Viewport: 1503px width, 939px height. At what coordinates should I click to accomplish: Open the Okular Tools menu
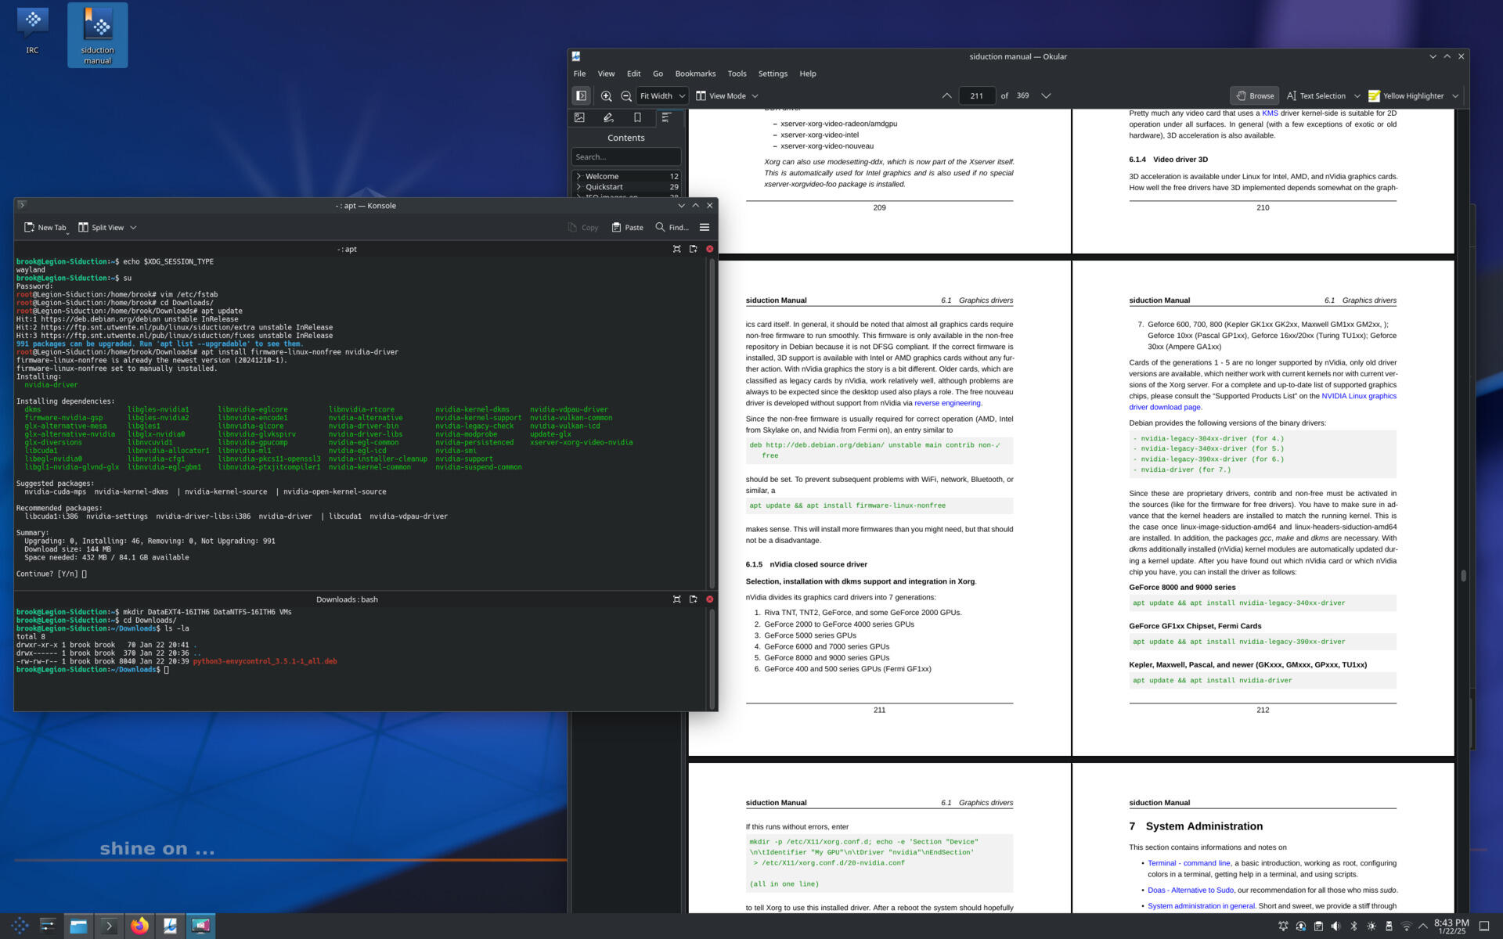(x=737, y=74)
